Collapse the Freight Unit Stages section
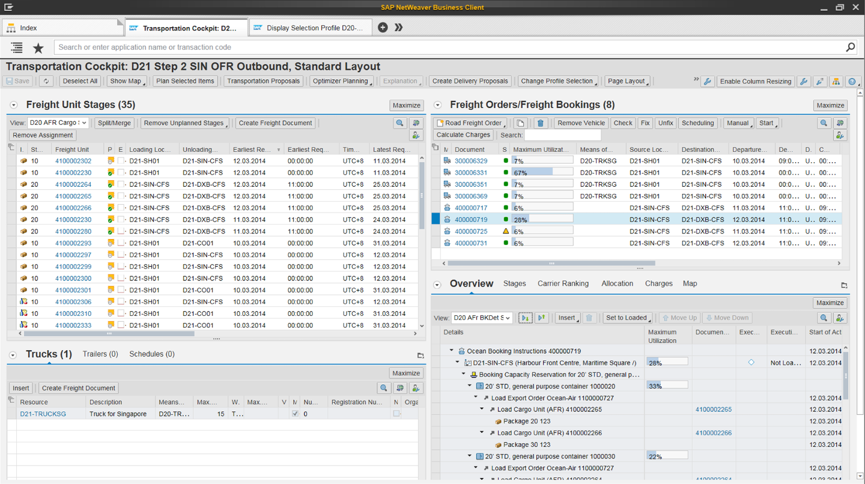The height and width of the screenshot is (484, 865). (14, 105)
